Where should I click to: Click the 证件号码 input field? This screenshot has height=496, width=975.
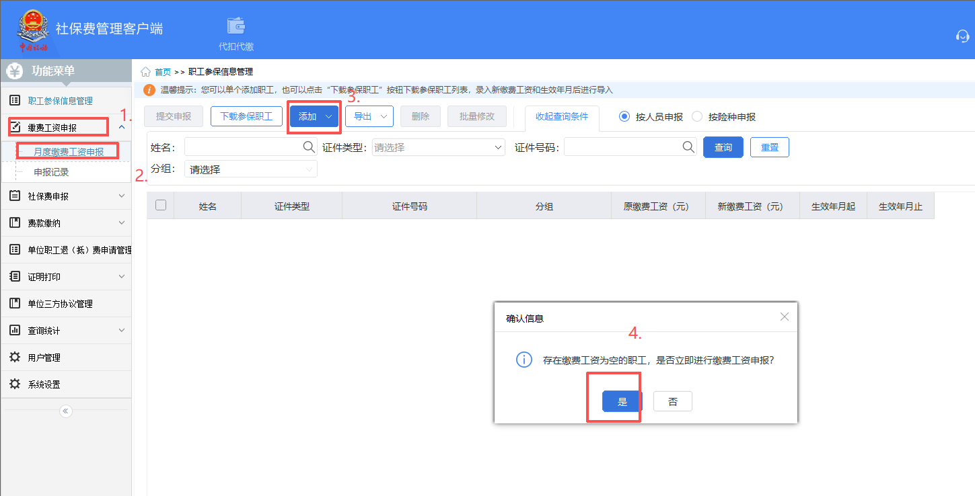tap(622, 147)
